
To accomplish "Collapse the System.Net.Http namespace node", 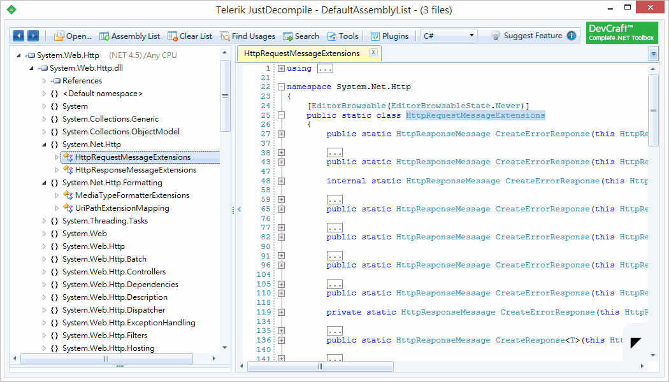I will (x=44, y=145).
